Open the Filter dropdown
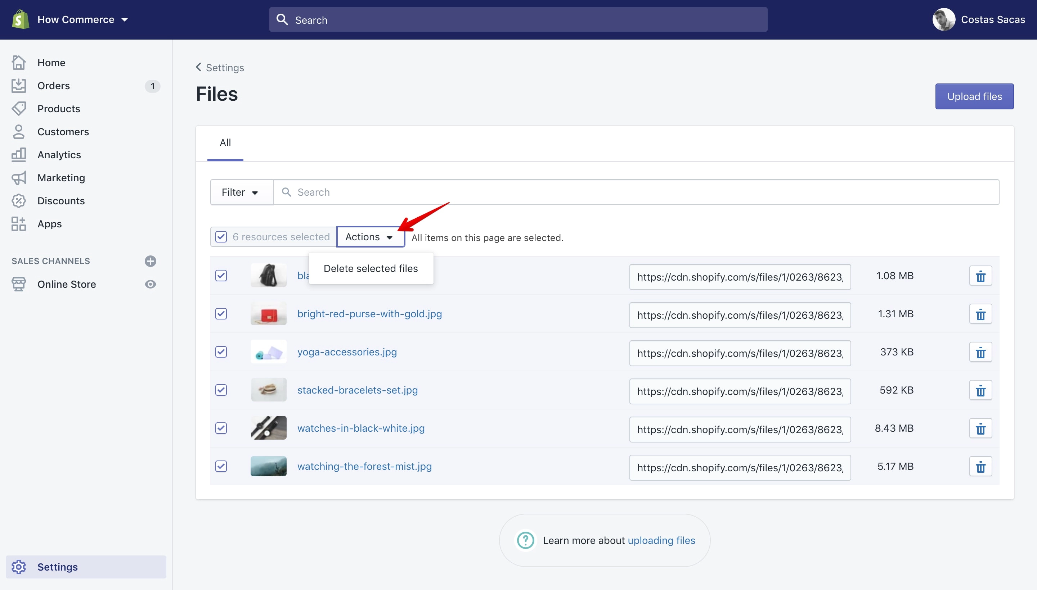This screenshot has width=1037, height=590. [242, 192]
